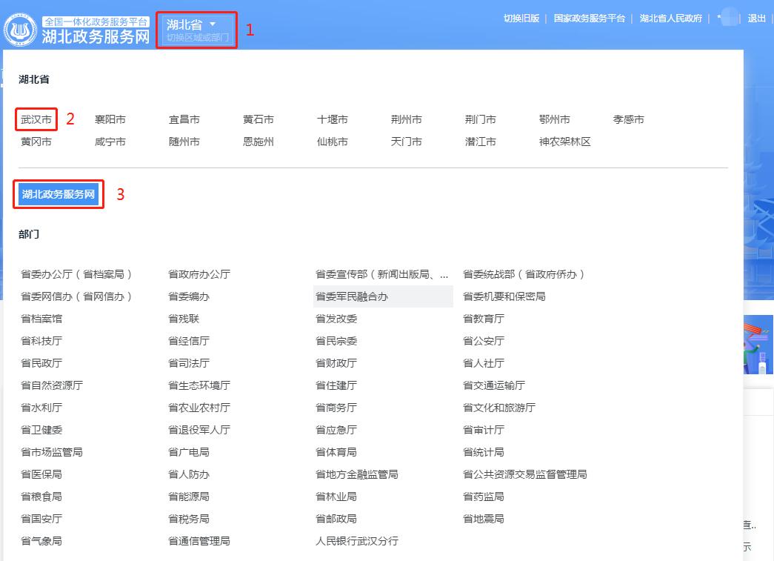The height and width of the screenshot is (561, 774).
Task: Click the blue 湖北政务服务网 button
Action: tap(58, 194)
